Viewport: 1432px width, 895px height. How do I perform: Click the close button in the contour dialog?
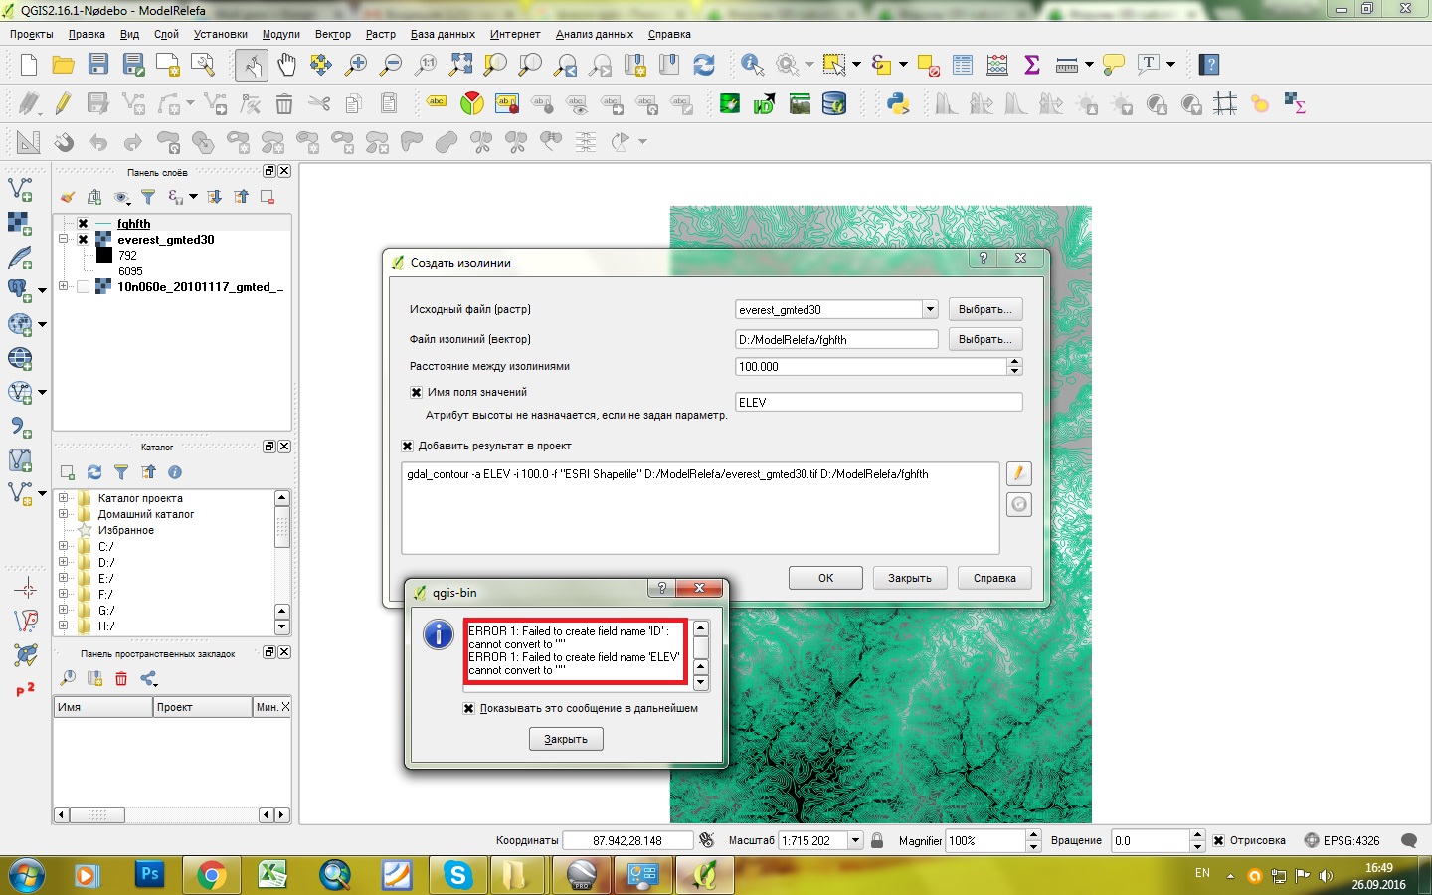(x=910, y=578)
